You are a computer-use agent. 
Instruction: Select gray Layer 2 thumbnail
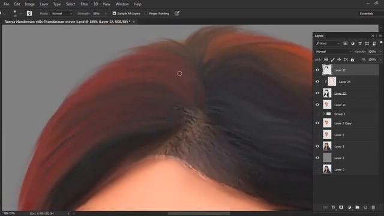coord(327,158)
